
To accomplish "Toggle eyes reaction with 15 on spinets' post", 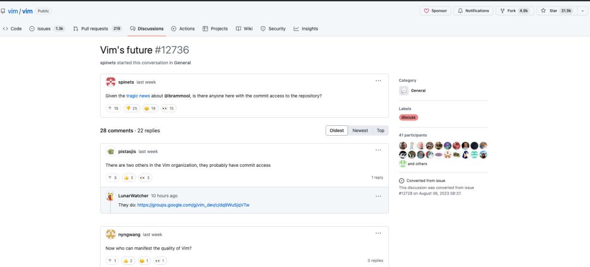I will click(168, 108).
